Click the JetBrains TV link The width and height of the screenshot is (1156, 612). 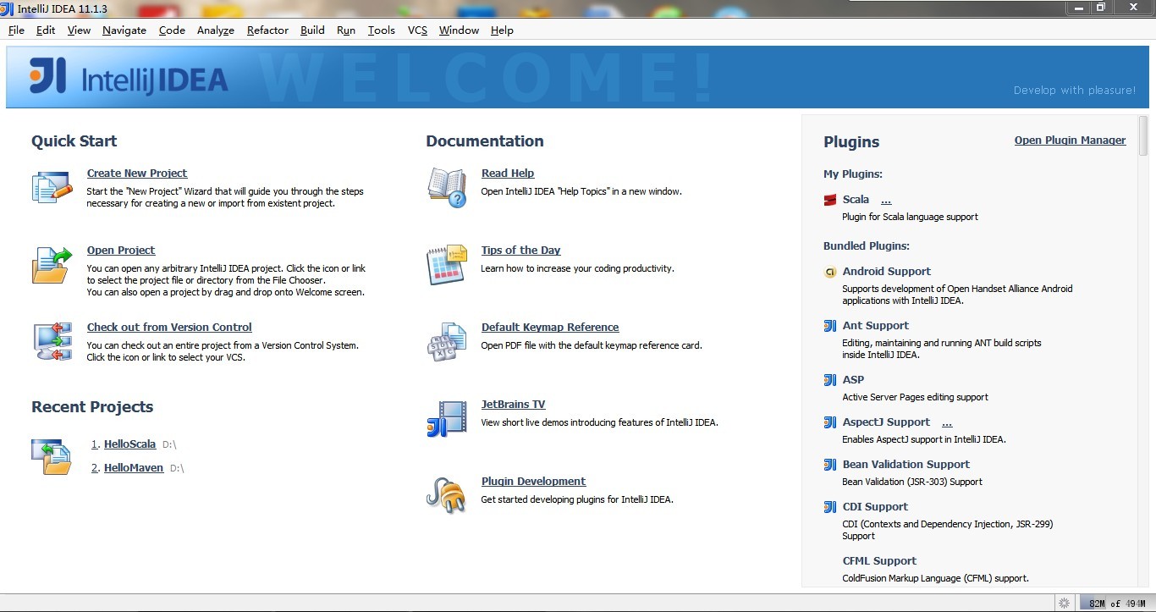point(513,405)
